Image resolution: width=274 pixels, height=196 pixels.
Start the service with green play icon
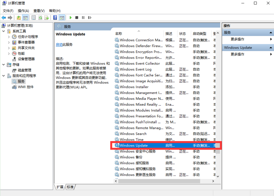click(70, 18)
